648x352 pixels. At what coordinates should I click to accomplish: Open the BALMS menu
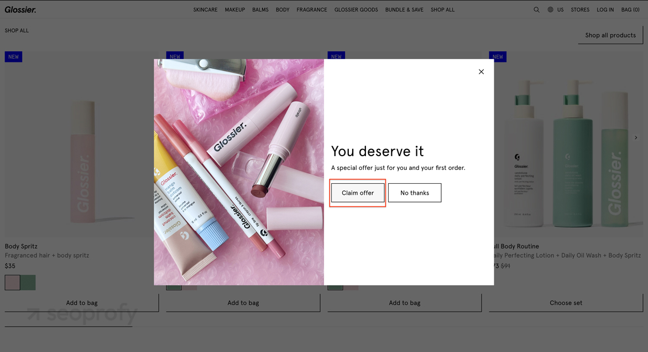click(x=260, y=9)
